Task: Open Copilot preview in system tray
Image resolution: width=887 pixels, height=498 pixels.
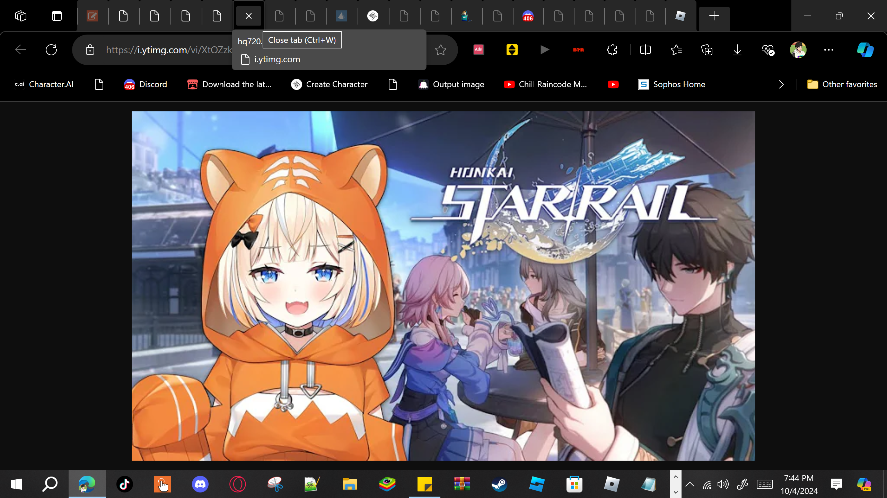Action: (x=864, y=484)
